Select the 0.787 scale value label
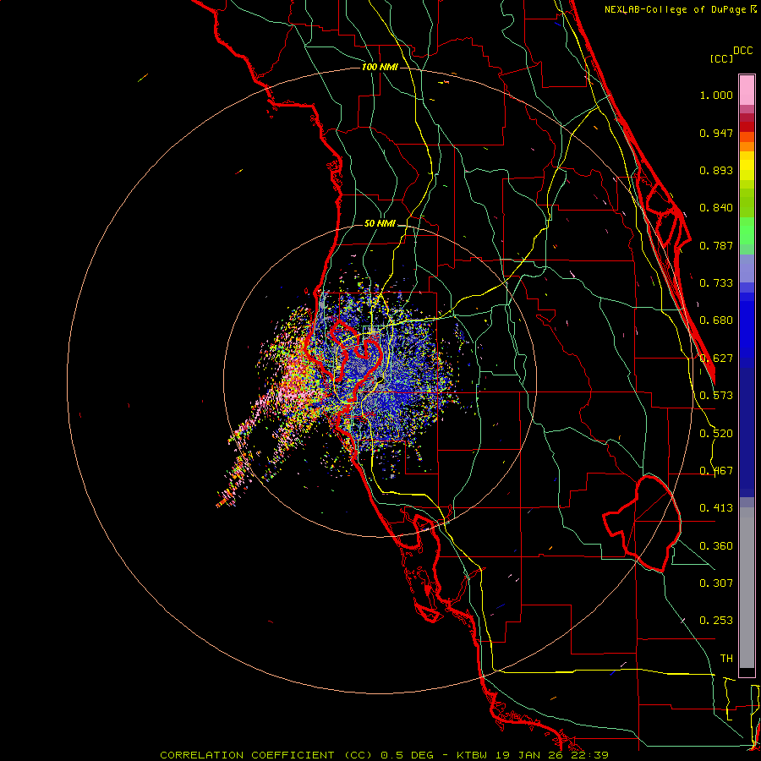Viewport: 761px width, 761px height. point(716,245)
